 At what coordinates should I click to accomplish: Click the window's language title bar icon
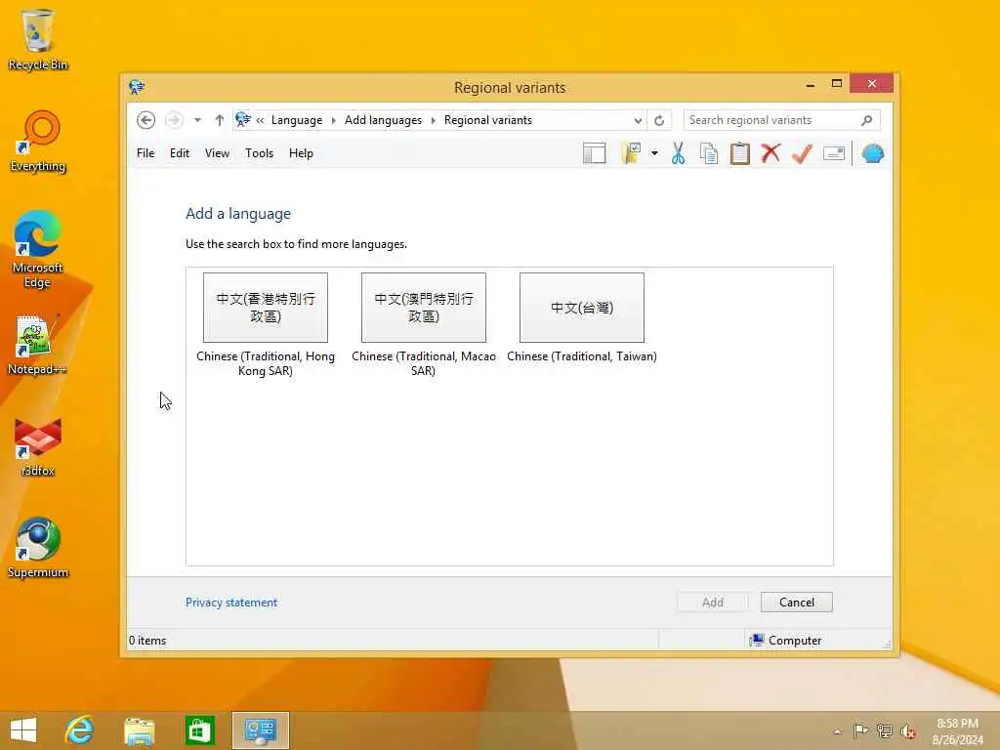pos(137,87)
